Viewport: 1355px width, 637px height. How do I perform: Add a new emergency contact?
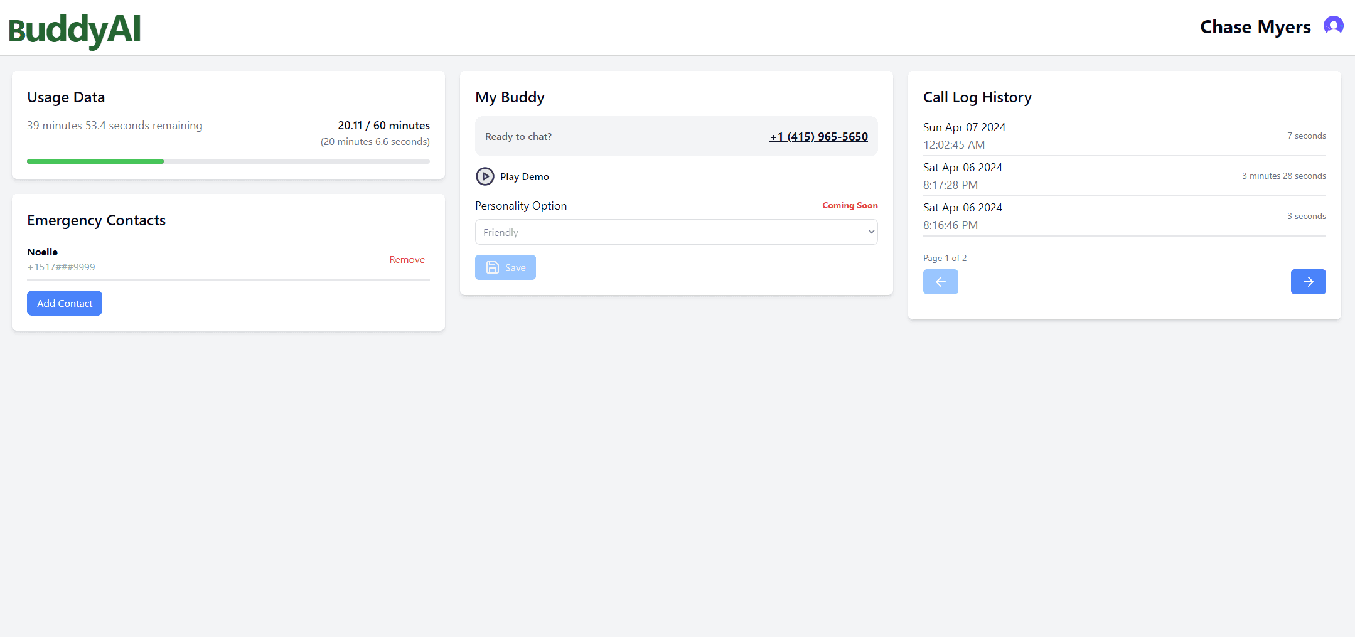pos(64,303)
